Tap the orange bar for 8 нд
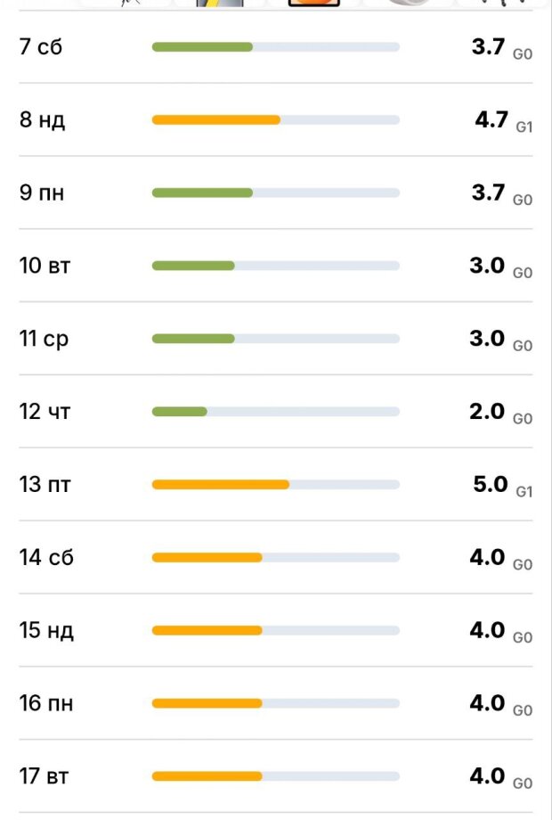The image size is (552, 820). tap(216, 120)
